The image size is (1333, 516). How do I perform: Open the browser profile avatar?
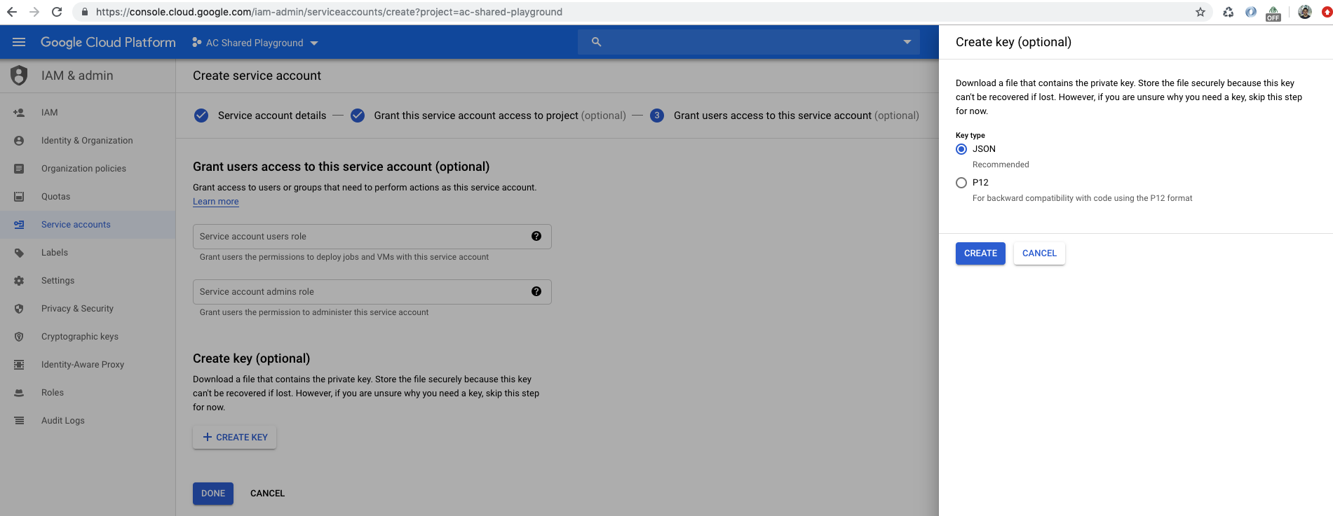click(x=1305, y=12)
